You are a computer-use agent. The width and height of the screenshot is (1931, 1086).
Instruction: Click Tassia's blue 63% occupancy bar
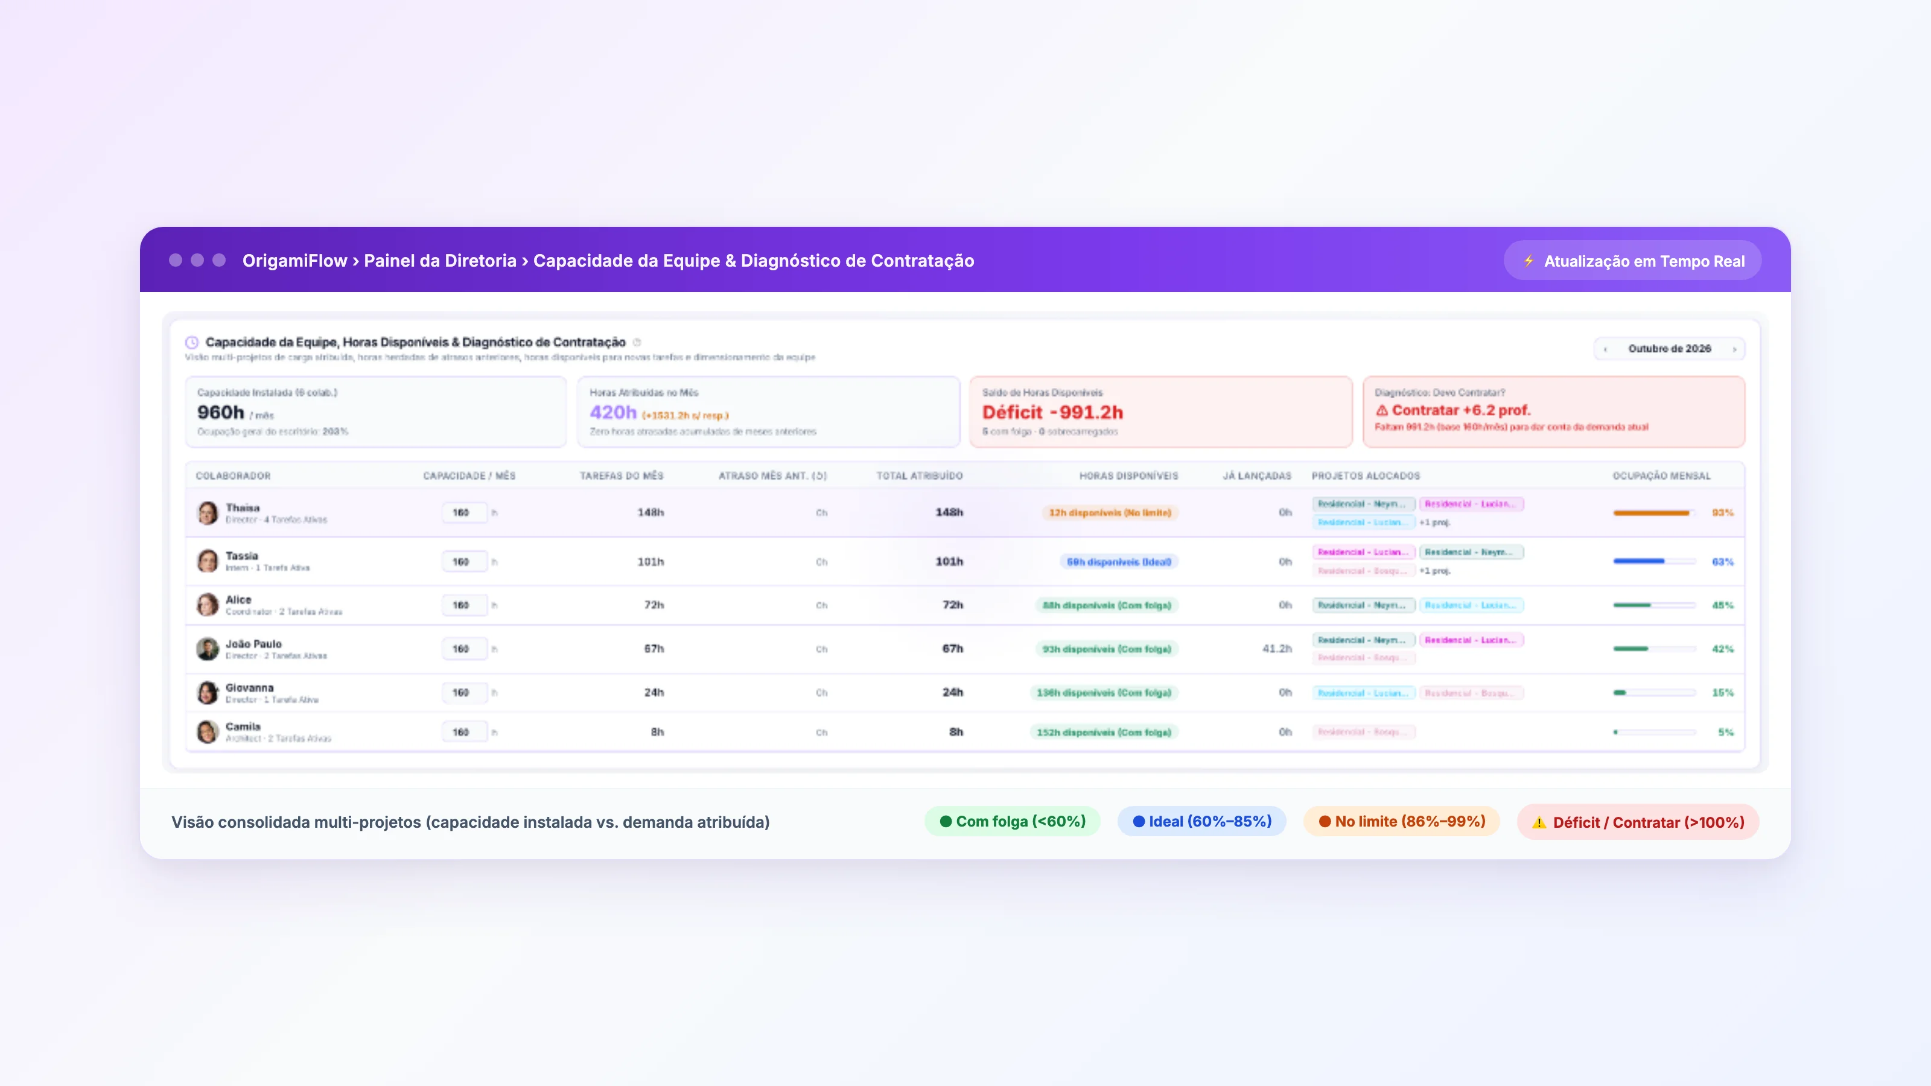pos(1653,561)
